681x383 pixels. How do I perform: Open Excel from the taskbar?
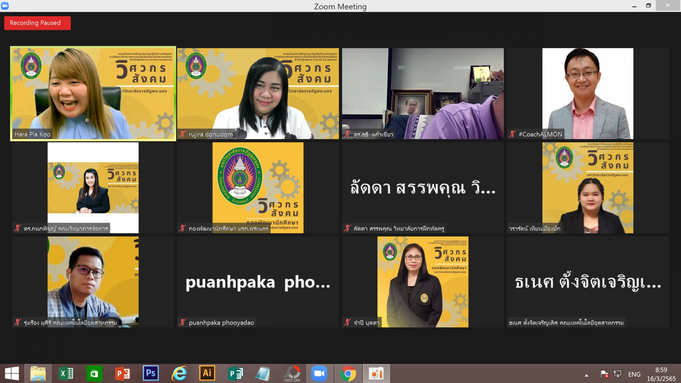(66, 373)
